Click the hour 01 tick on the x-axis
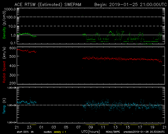 (41, 127)
